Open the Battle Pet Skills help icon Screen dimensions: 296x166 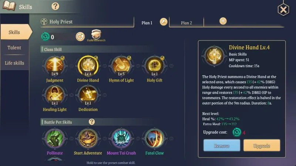(92, 122)
